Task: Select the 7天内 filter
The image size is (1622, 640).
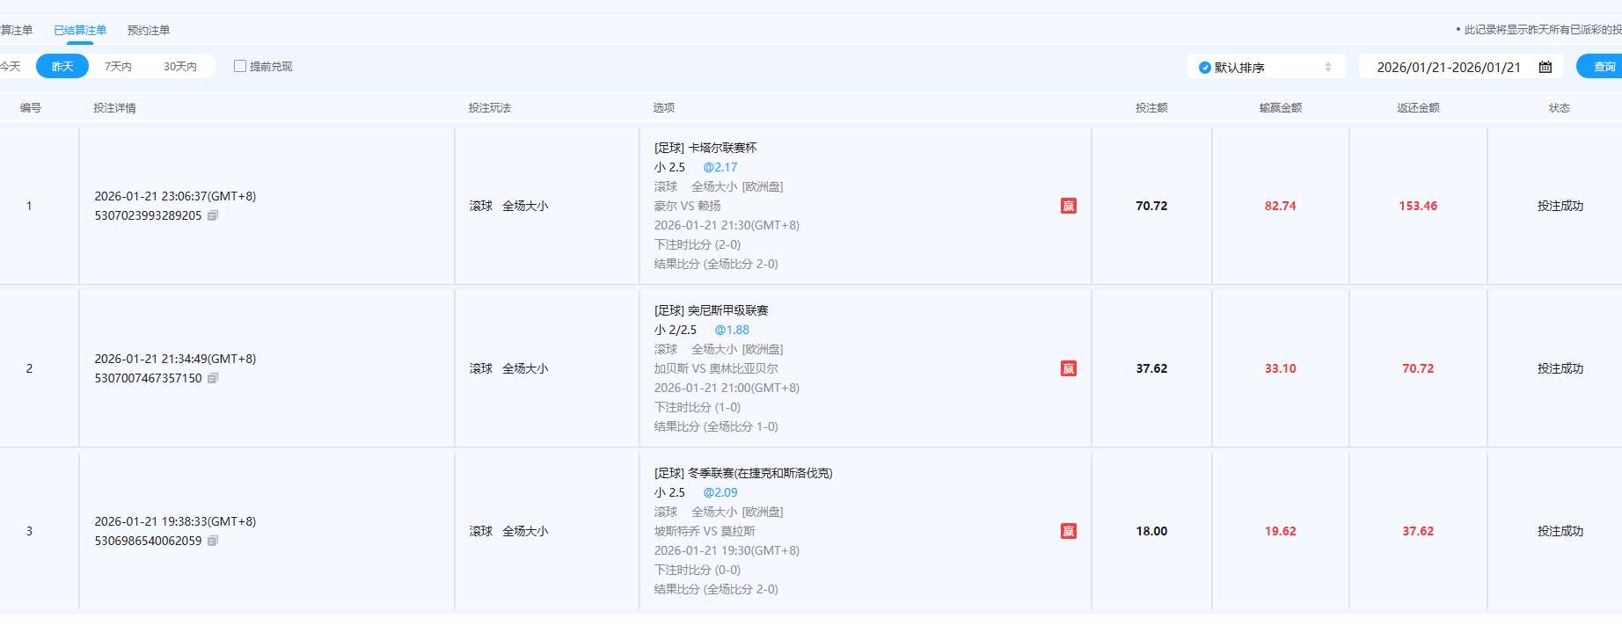Action: [118, 66]
